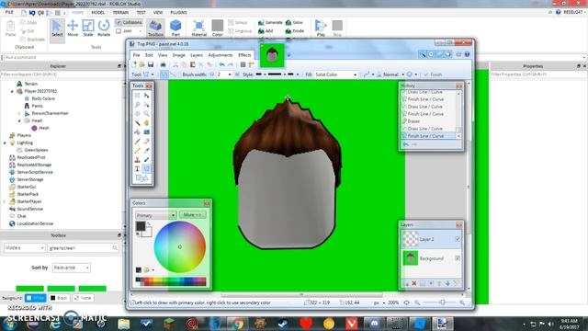Select the Pencil tool
Screen dimensions: 588x331
(x=137, y=151)
